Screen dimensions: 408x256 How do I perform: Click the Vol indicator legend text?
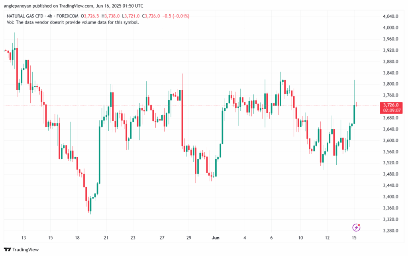(x=73, y=22)
